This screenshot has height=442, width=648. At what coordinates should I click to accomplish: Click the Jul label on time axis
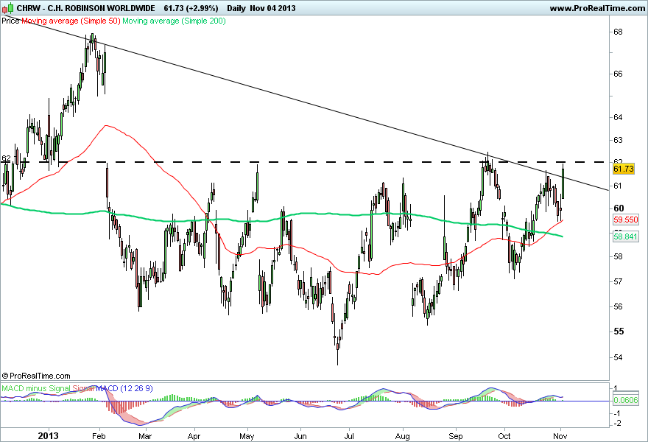(349, 436)
